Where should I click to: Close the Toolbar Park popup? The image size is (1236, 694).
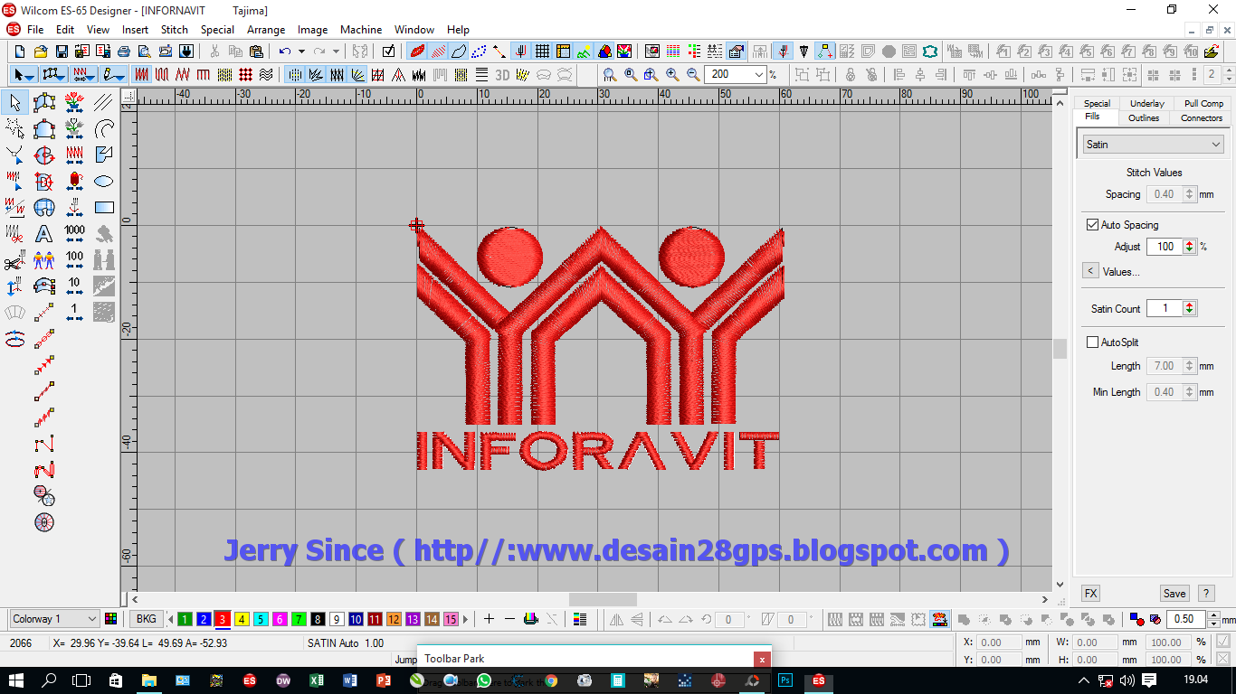click(x=762, y=660)
